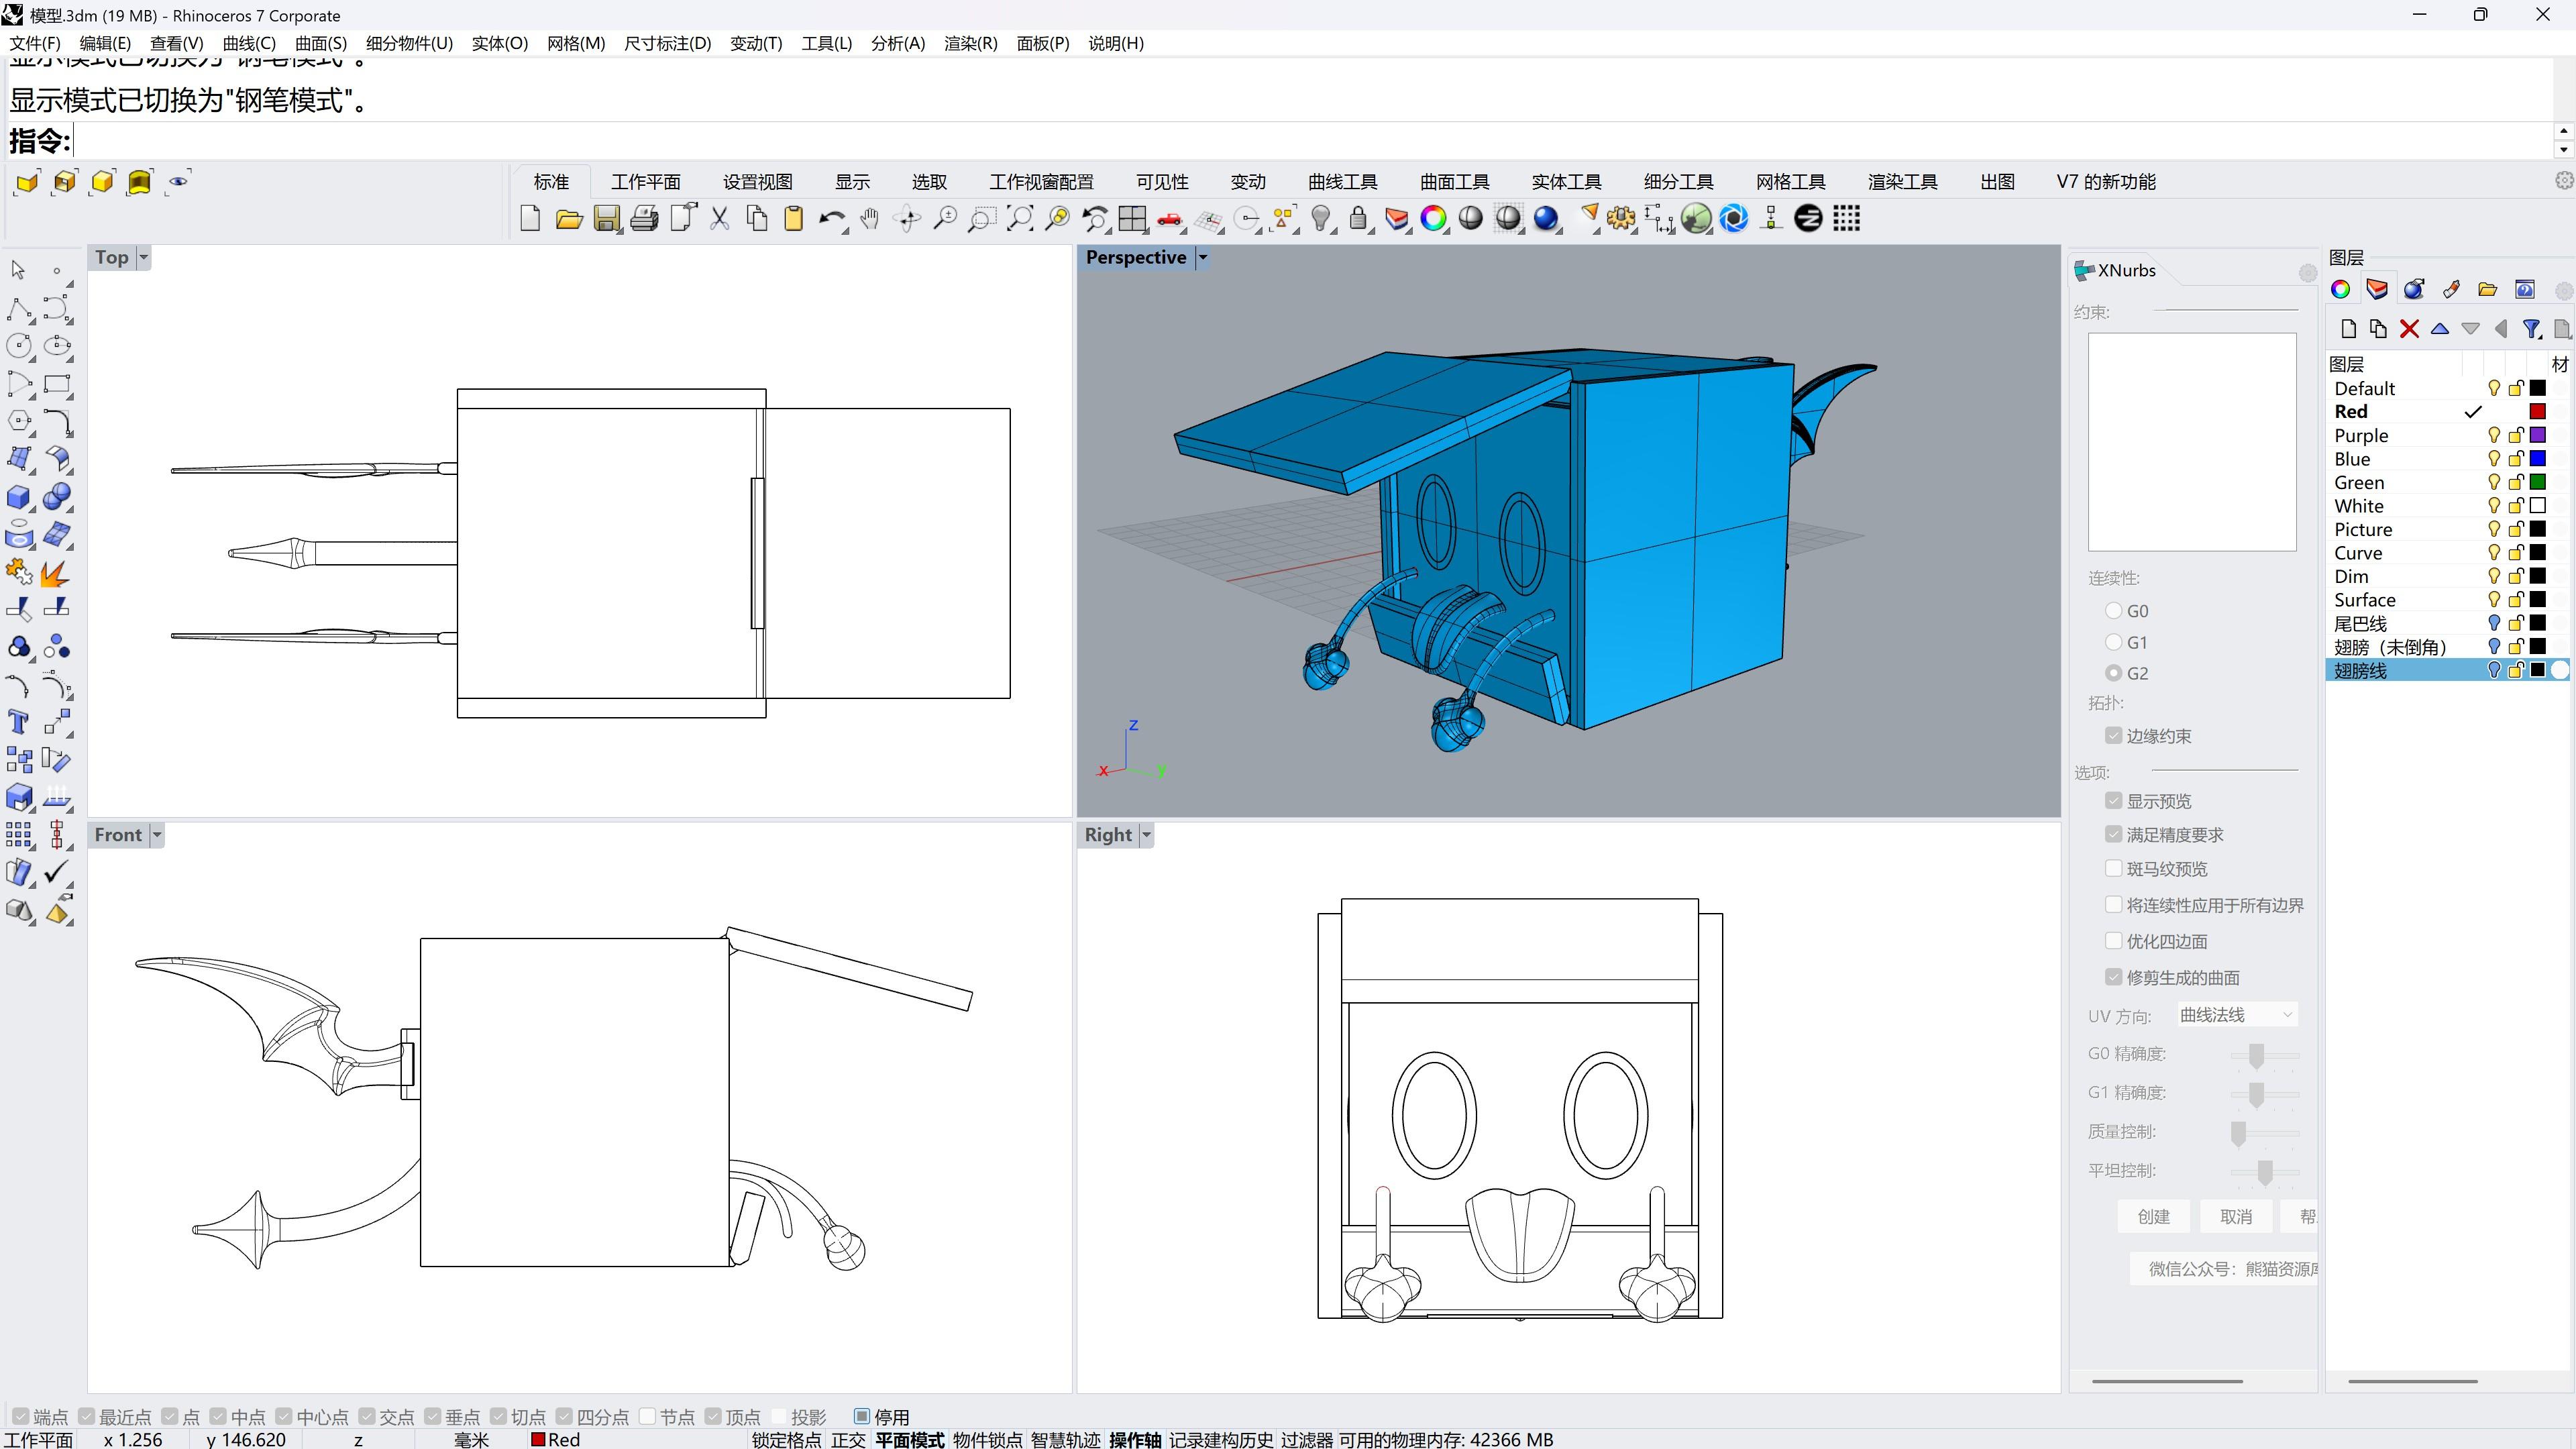The image size is (2576, 1449).
Task: Open the 曲面(S) menu
Action: coord(320,43)
